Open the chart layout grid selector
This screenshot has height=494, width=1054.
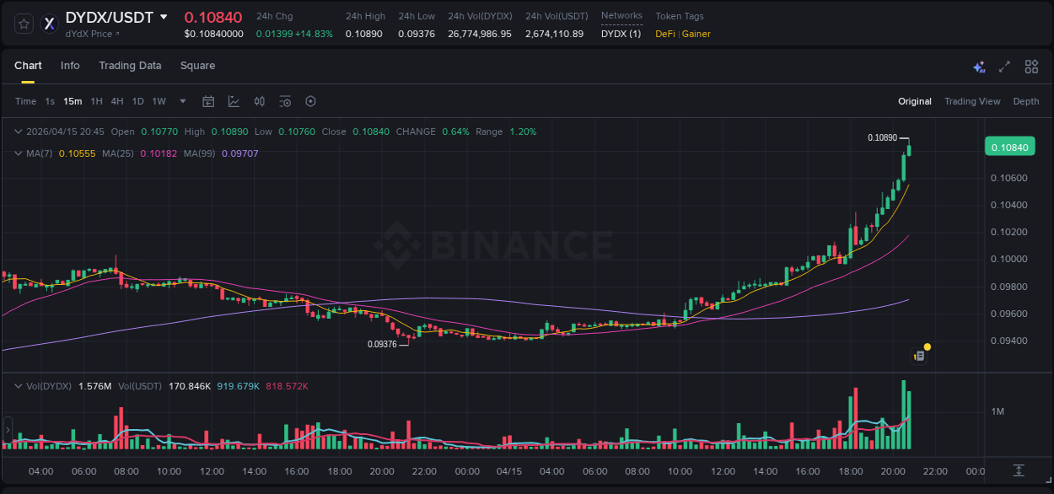coord(1031,66)
